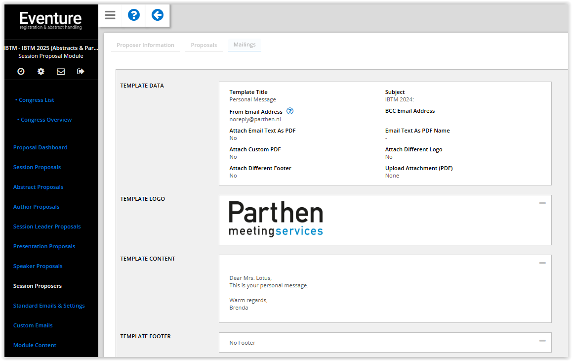Click the Attach Custom PDF label
Viewport: 572px width, 361px height.
tap(255, 149)
